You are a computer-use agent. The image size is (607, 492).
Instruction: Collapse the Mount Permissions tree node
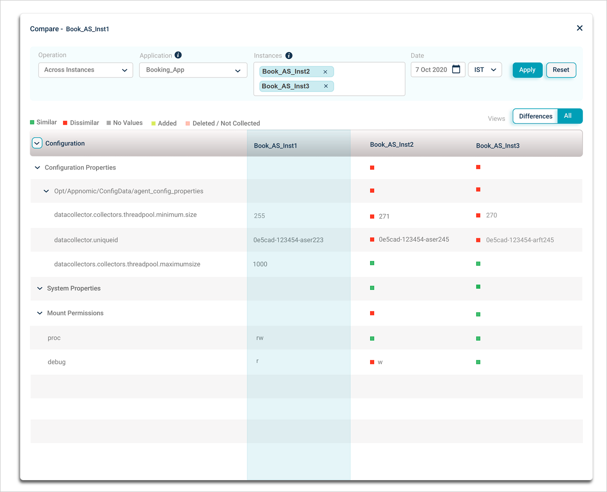click(40, 313)
